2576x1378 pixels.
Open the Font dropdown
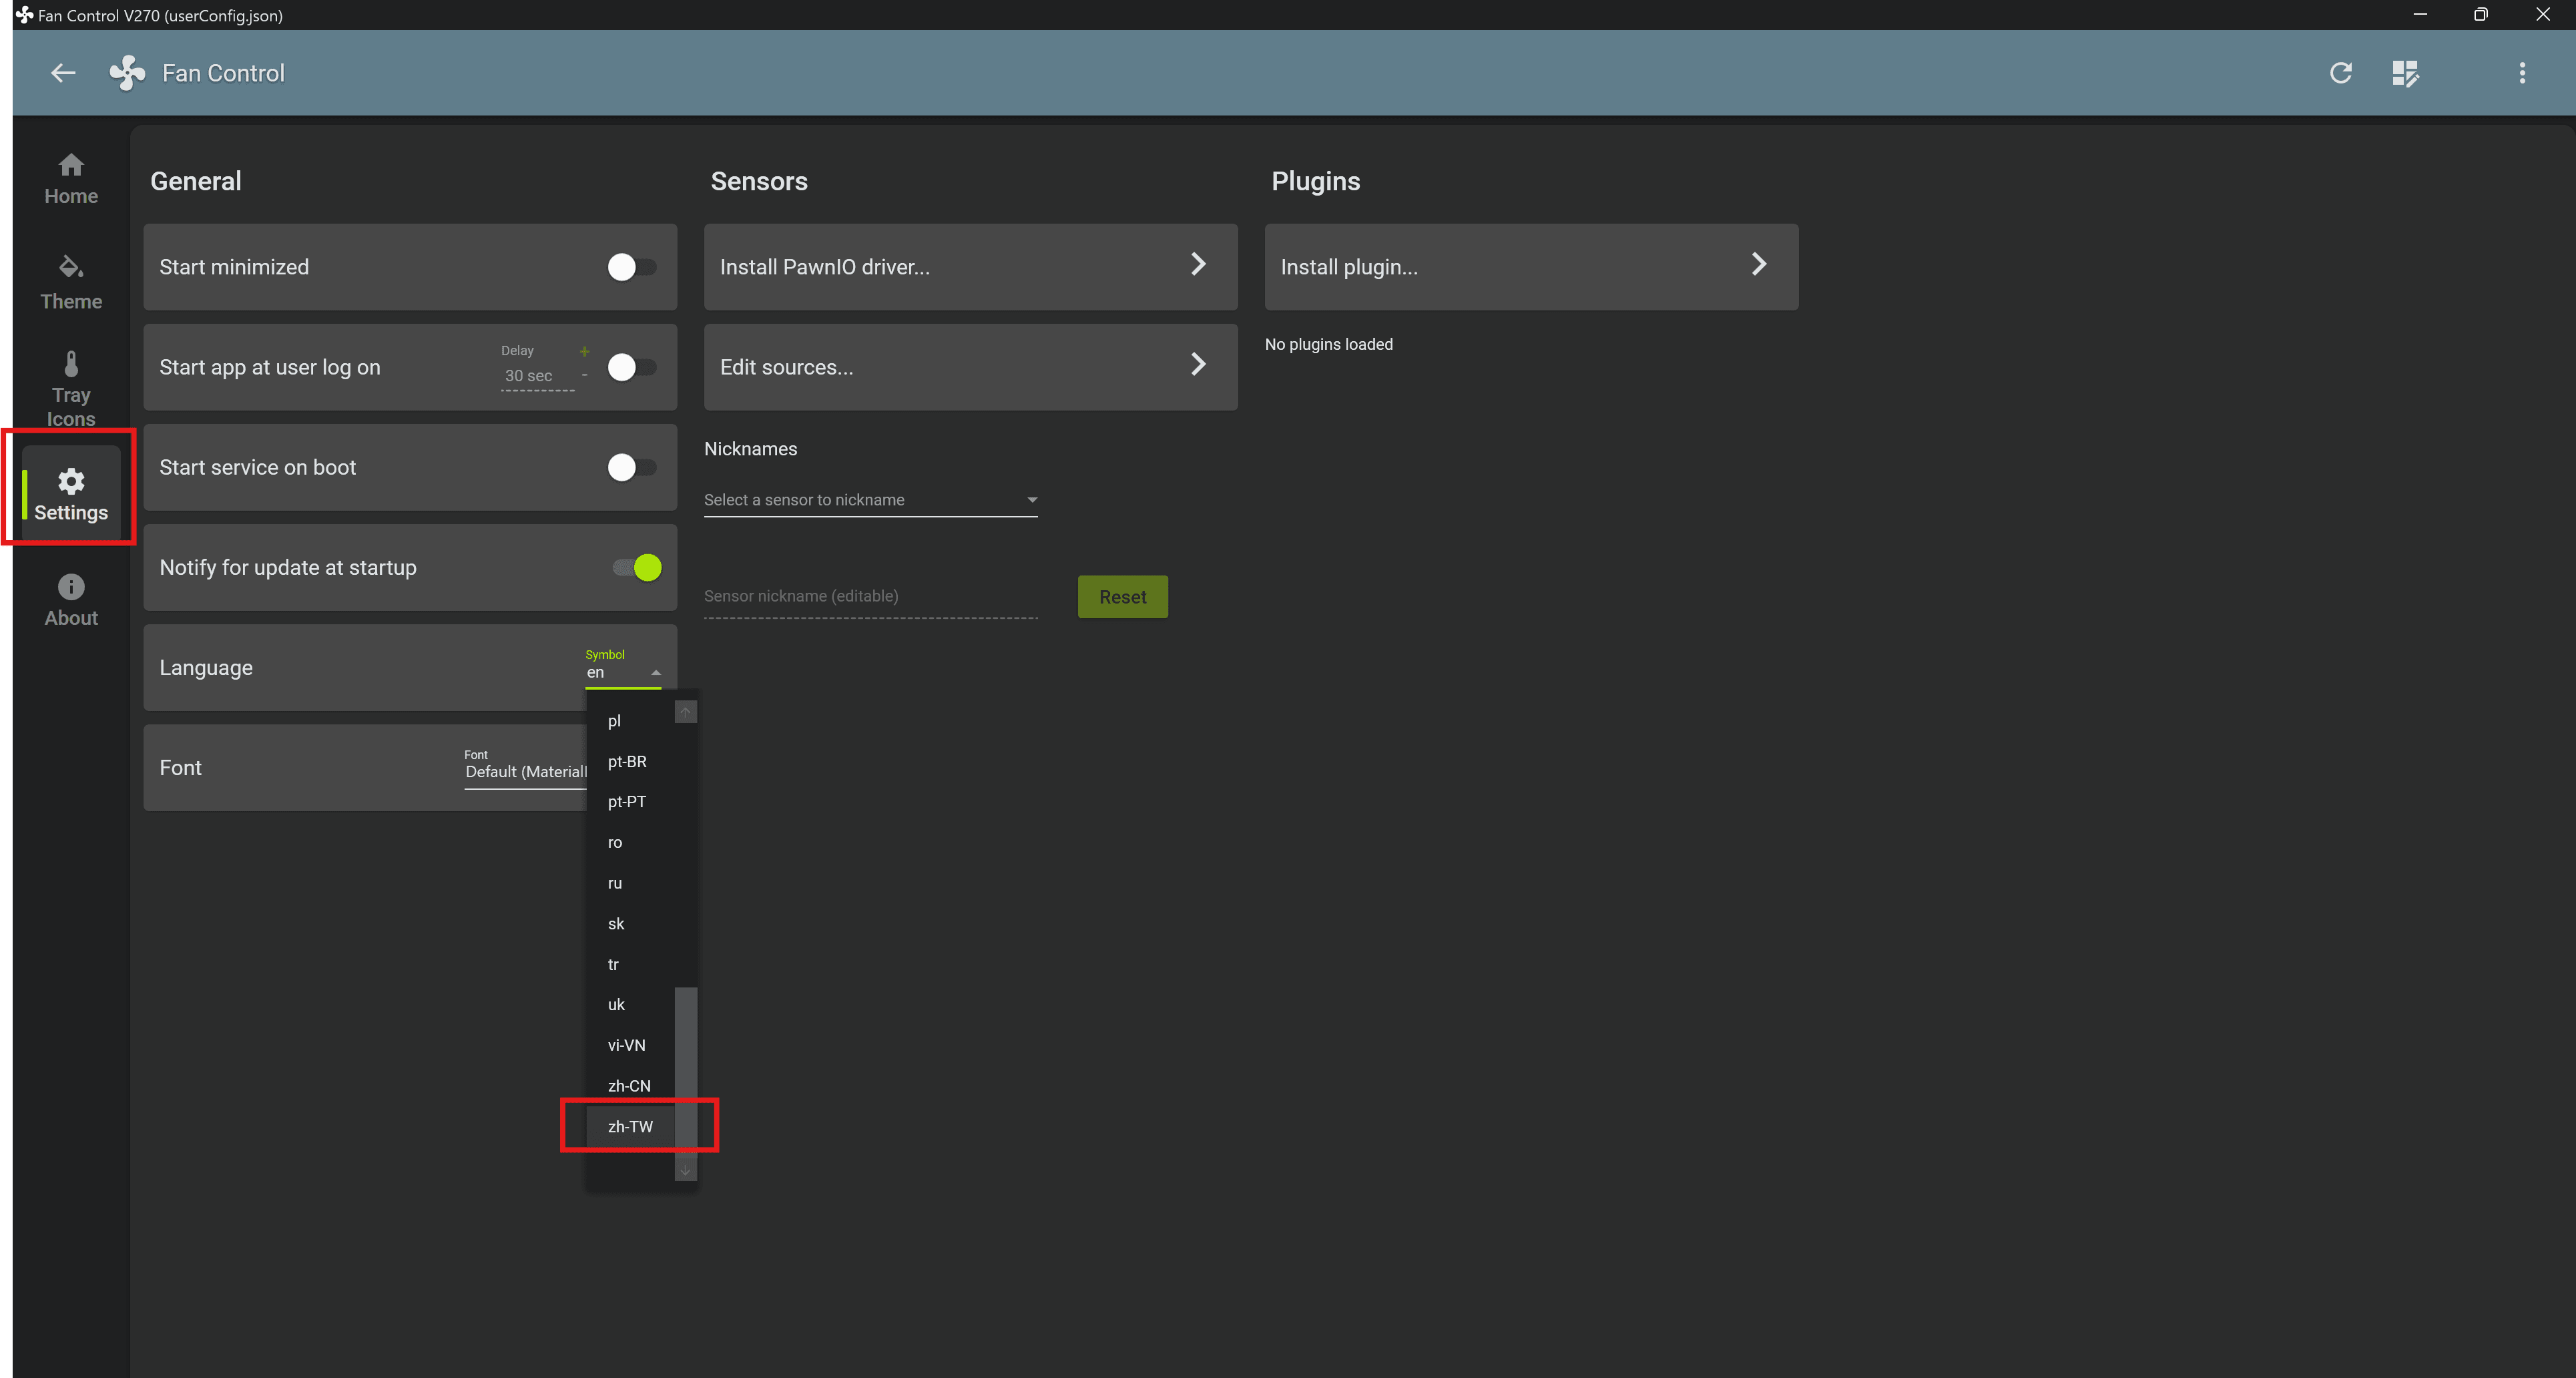525,772
